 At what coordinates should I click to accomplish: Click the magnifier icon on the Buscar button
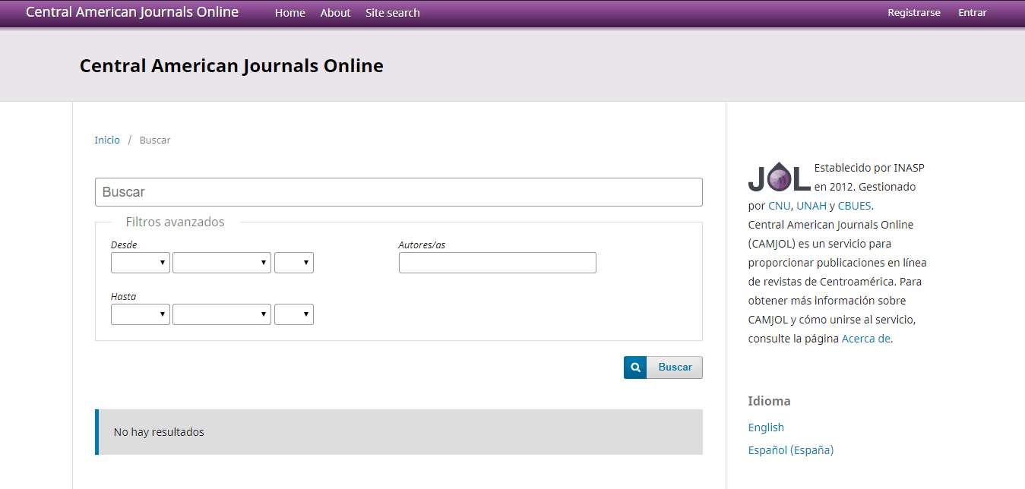coord(635,368)
